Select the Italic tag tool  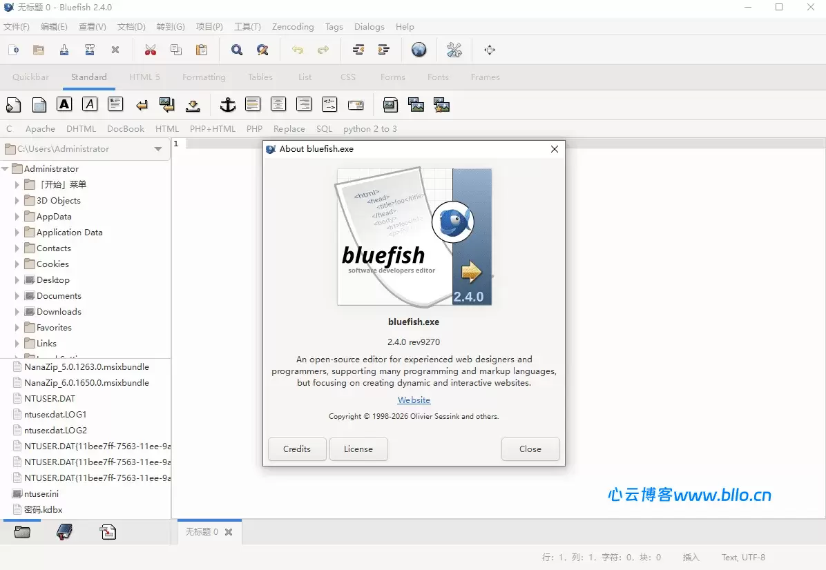point(90,104)
